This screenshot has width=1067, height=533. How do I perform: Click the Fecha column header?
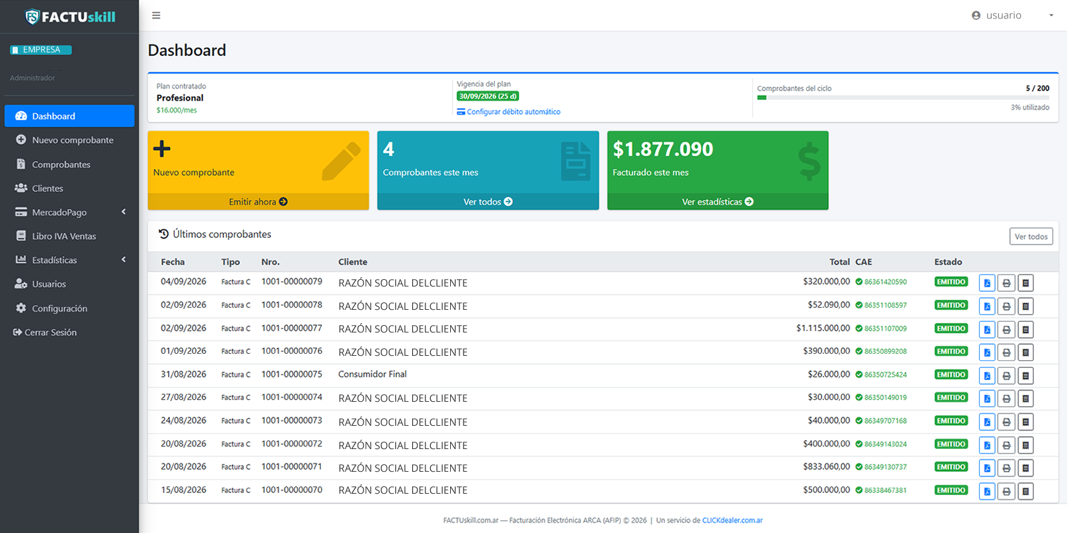173,262
